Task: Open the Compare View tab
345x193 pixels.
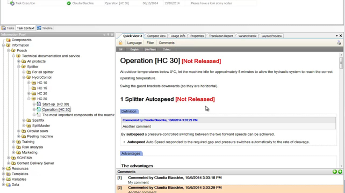Action: 156,36
